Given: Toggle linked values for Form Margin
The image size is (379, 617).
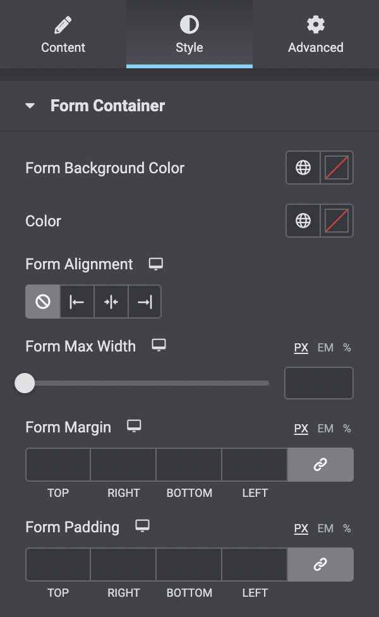Looking at the screenshot, I should (320, 465).
